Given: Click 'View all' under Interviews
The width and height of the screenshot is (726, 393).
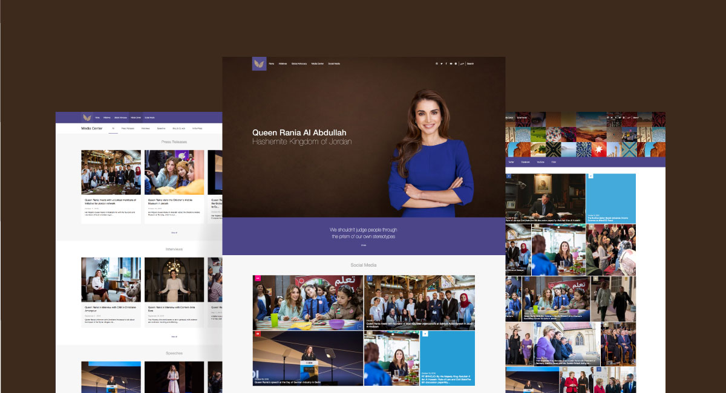Looking at the screenshot, I should [174, 336].
